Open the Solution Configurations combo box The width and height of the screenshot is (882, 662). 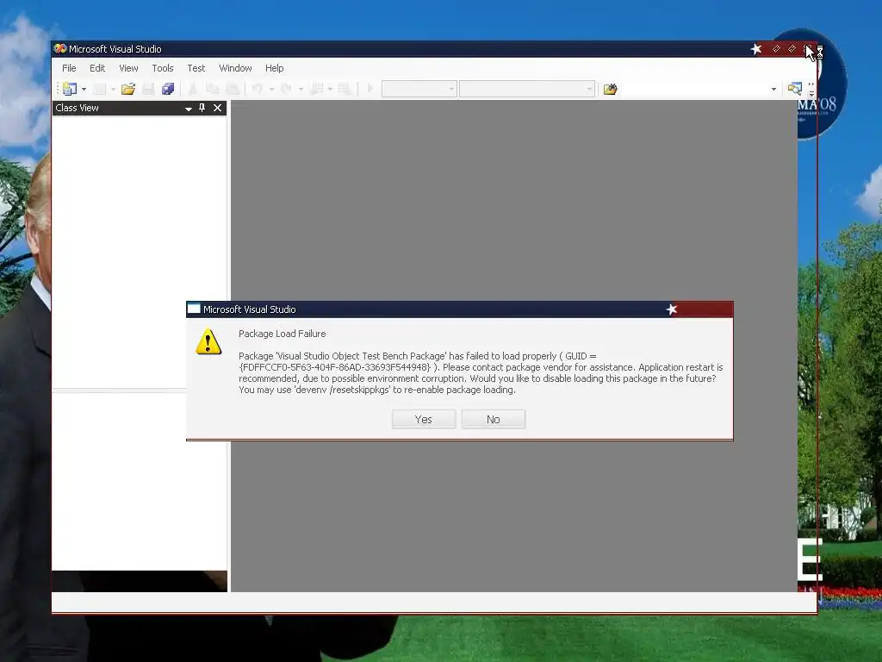419,89
